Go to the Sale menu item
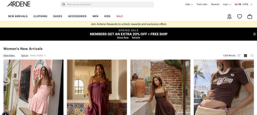 click(119, 16)
